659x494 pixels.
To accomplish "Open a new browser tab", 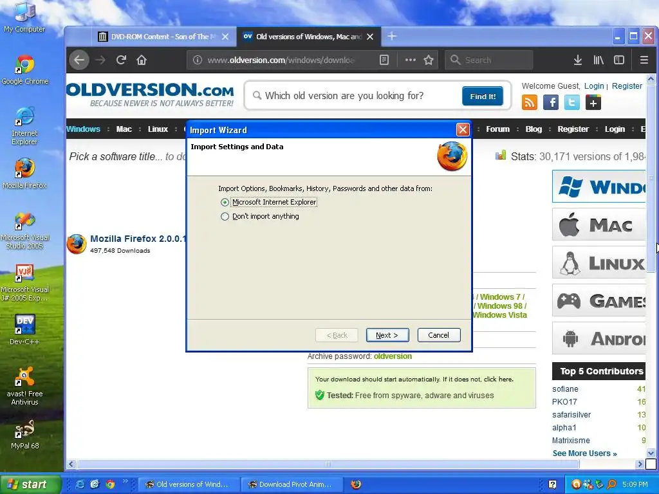I will [x=392, y=37].
